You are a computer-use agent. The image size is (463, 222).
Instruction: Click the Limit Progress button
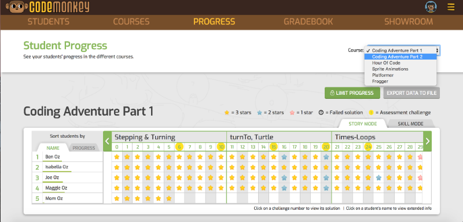(352, 93)
